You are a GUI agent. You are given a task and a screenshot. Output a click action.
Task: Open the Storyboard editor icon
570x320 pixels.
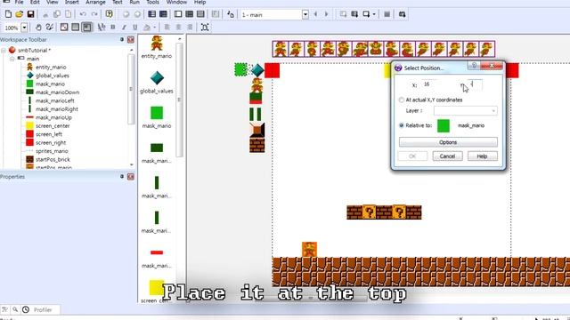(x=152, y=14)
